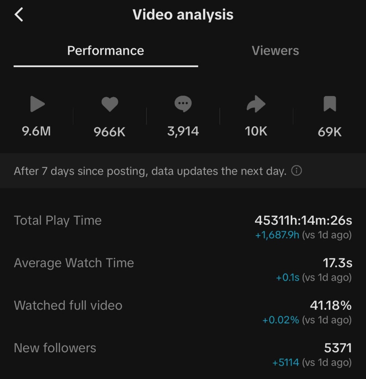Click the 966K likes count
The image size is (366, 379).
tap(109, 132)
